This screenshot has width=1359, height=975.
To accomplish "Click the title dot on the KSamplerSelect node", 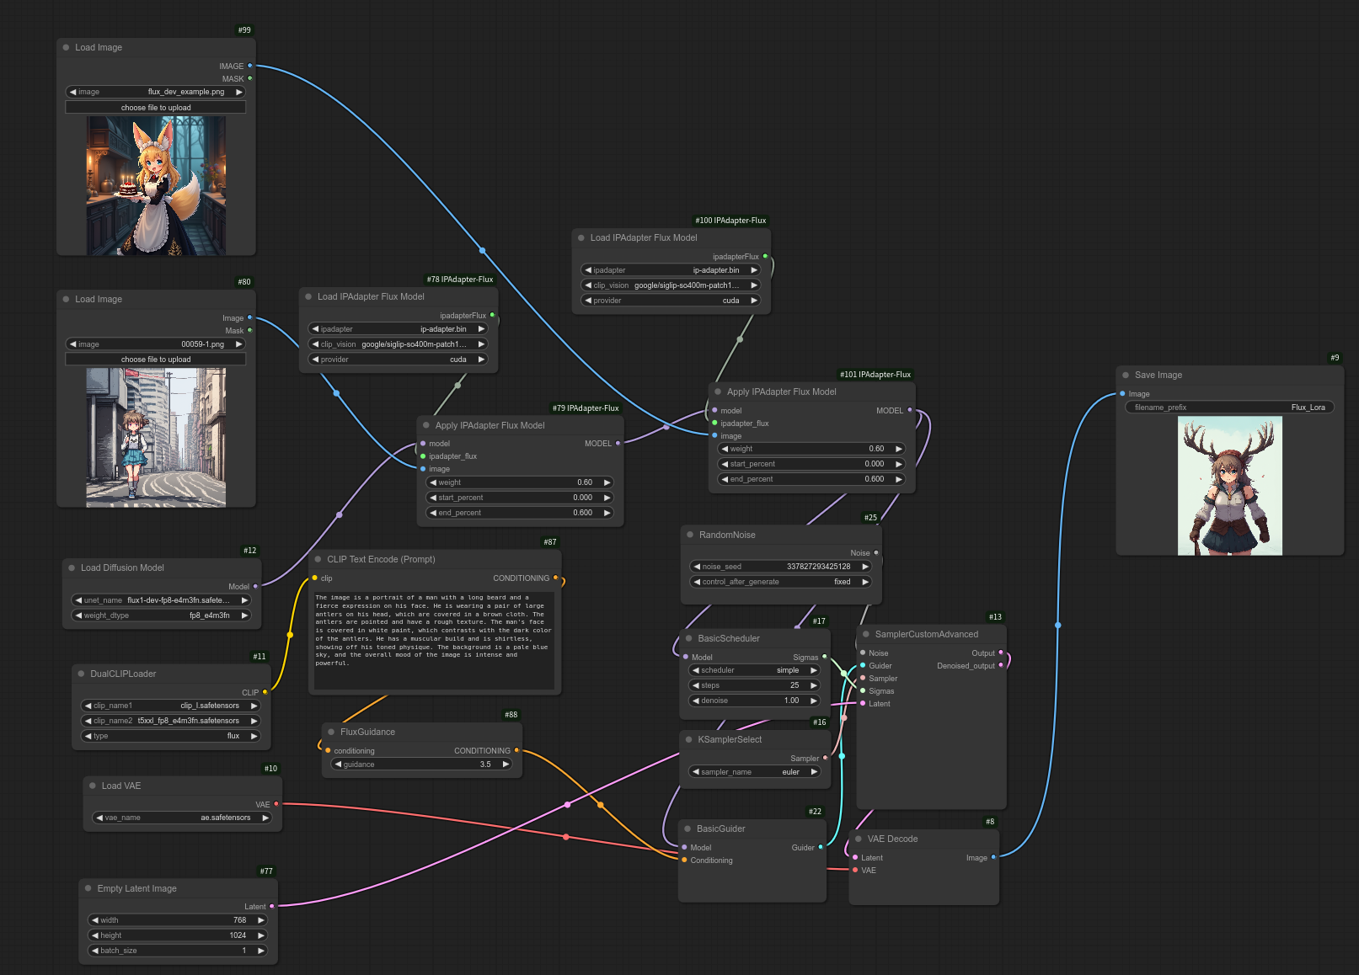I will pos(689,740).
